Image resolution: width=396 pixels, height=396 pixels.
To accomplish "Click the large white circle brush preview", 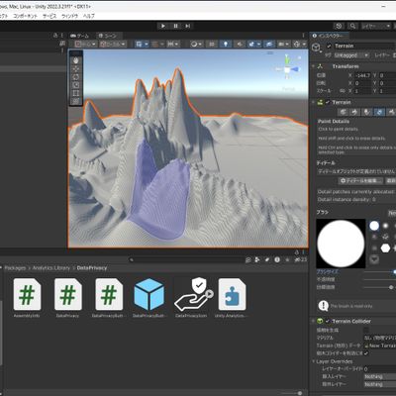I will tap(341, 244).
